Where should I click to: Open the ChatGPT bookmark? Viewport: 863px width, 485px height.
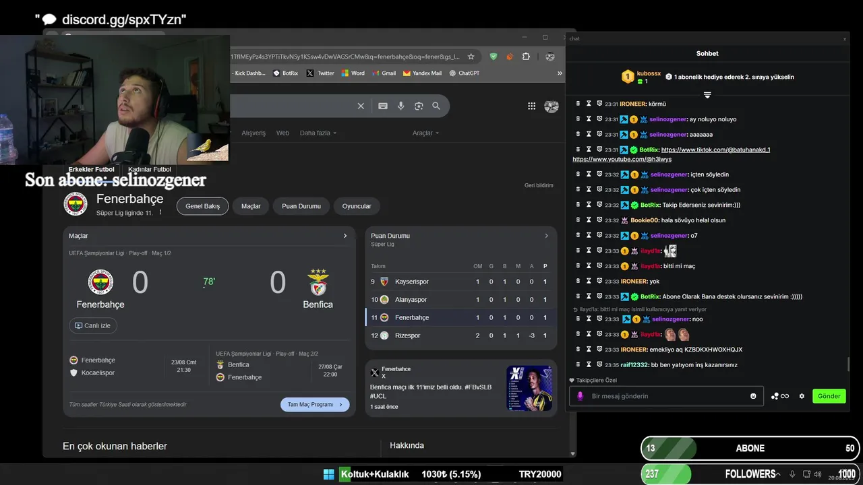tap(464, 73)
